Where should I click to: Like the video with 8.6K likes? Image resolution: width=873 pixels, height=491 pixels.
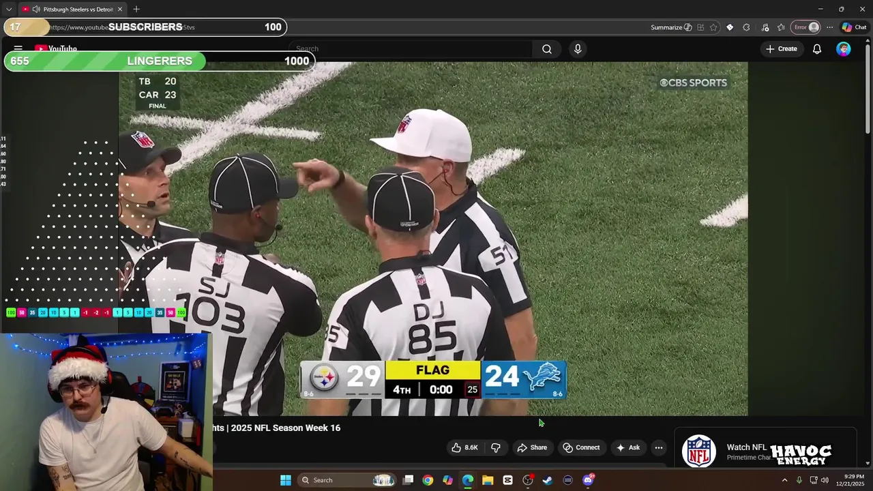pyautogui.click(x=464, y=447)
